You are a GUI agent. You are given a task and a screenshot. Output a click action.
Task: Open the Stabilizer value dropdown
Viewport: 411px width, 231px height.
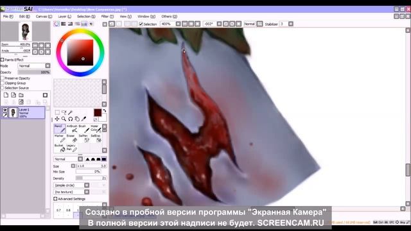[291, 24]
